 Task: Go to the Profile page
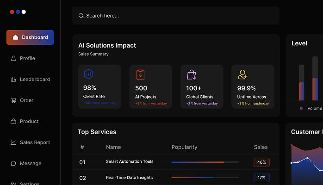click(x=27, y=58)
